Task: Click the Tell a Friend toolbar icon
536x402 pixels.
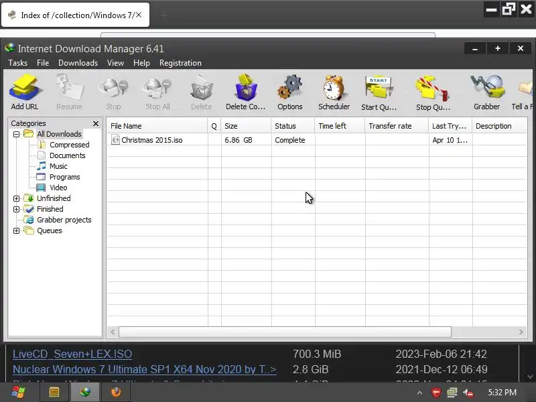Action: coord(523,92)
